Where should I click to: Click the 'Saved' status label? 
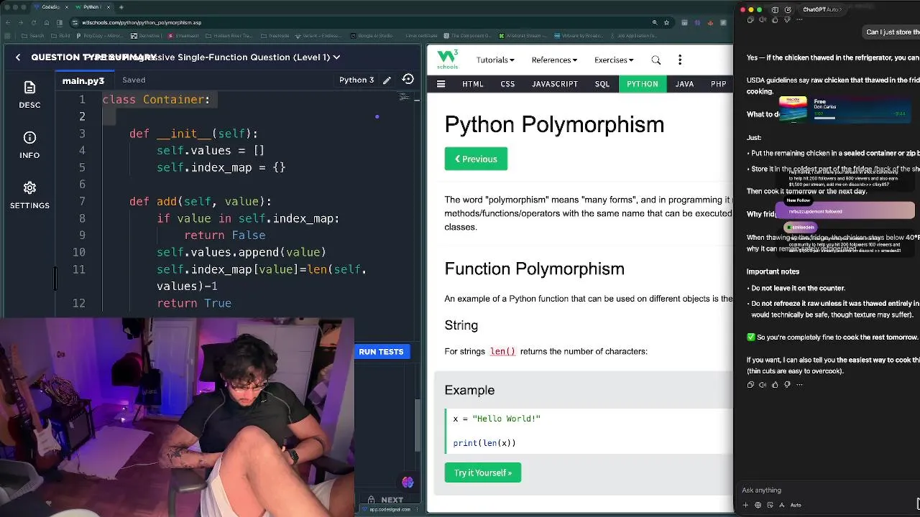(134, 80)
